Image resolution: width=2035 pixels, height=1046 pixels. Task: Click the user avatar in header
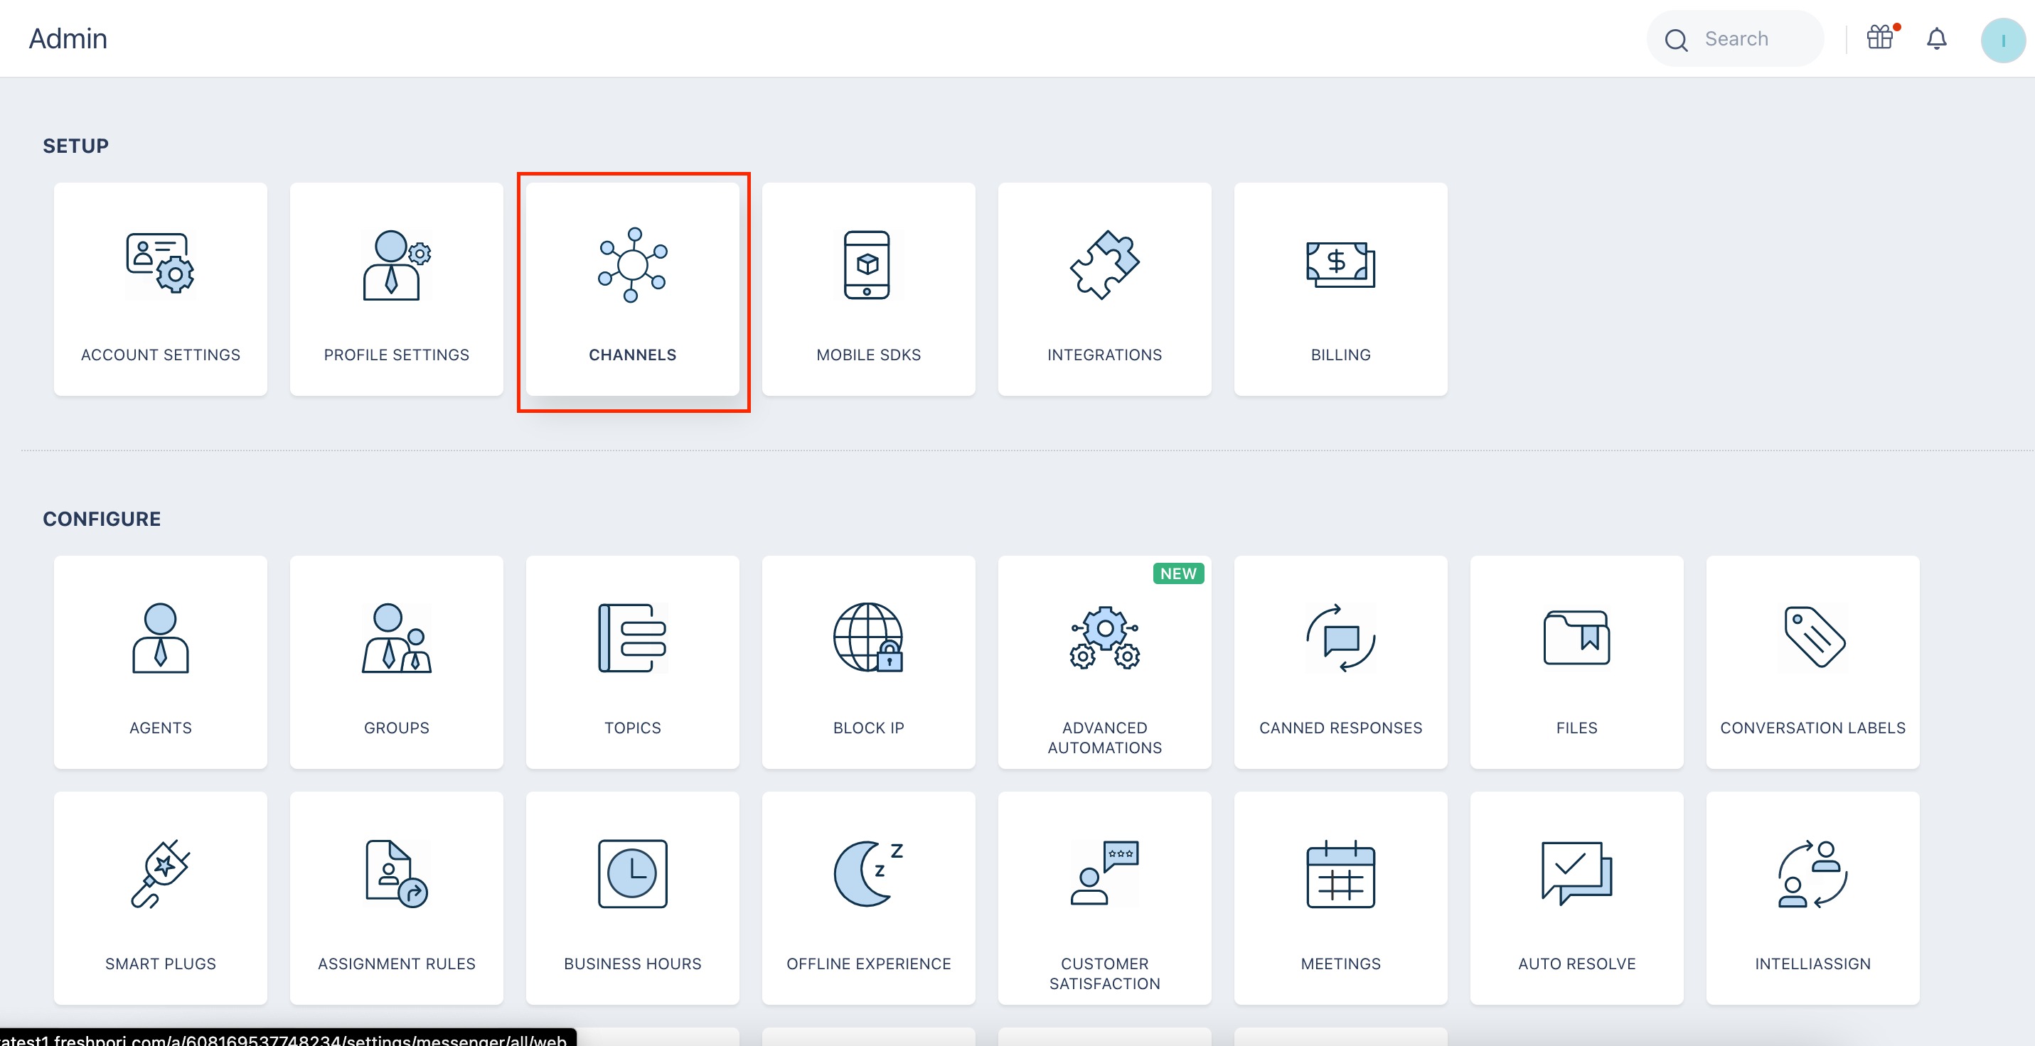[x=2002, y=40]
